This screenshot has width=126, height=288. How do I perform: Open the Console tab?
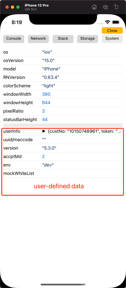14,39
